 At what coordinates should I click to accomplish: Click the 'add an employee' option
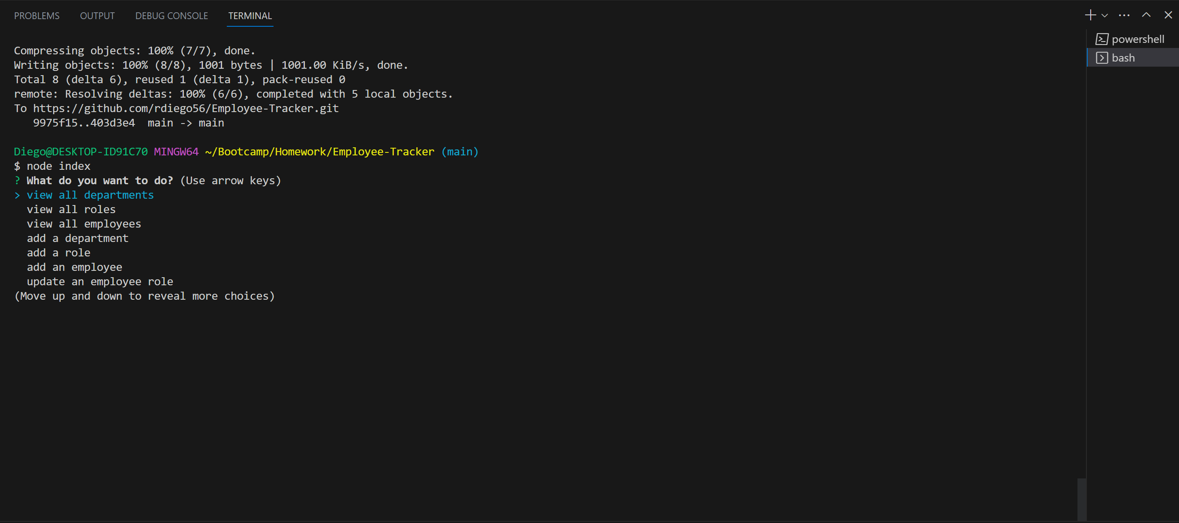pos(74,267)
